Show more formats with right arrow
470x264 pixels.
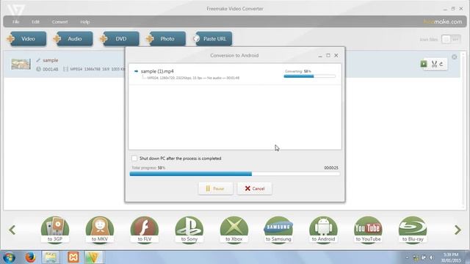tap(458, 230)
